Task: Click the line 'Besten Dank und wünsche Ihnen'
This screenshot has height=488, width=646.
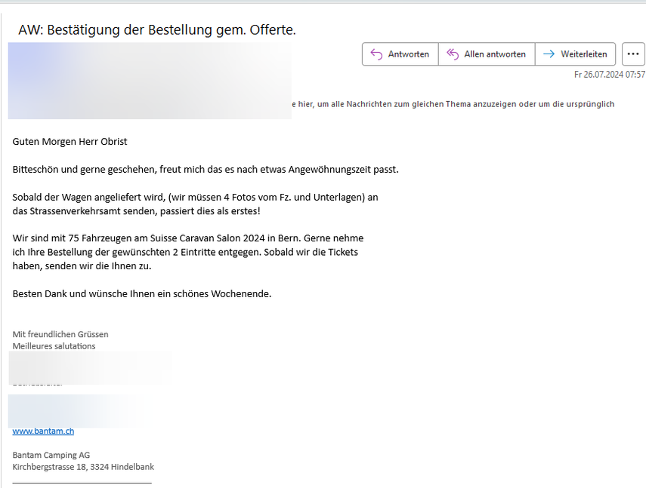Action: (141, 293)
